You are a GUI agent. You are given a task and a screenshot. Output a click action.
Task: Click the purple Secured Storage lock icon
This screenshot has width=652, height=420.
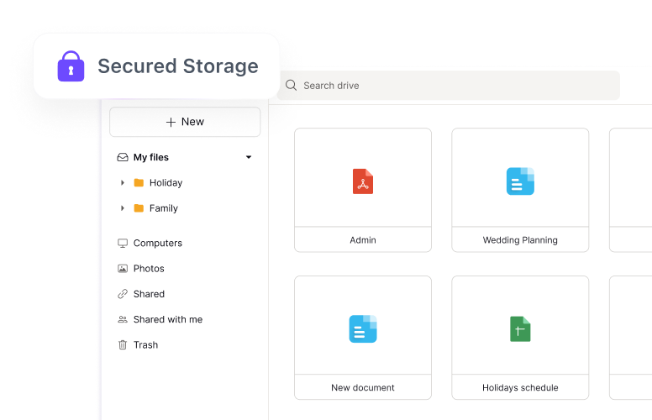[71, 66]
